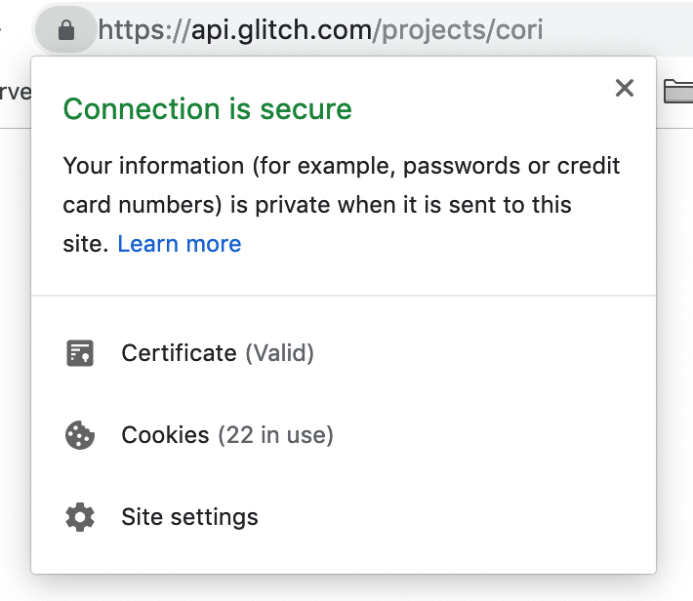693x601 pixels.
Task: Open Site settings from the label
Action: [x=189, y=517]
